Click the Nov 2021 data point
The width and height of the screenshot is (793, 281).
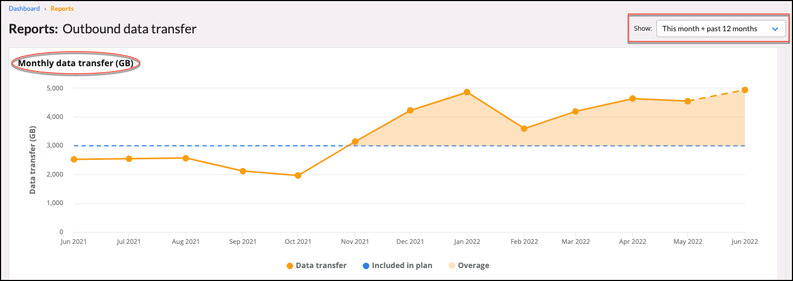[x=355, y=142]
